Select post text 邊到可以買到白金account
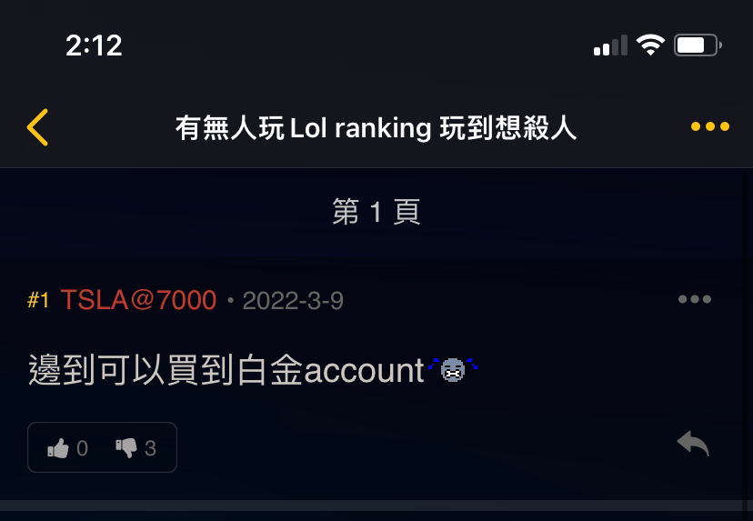 click(x=226, y=370)
